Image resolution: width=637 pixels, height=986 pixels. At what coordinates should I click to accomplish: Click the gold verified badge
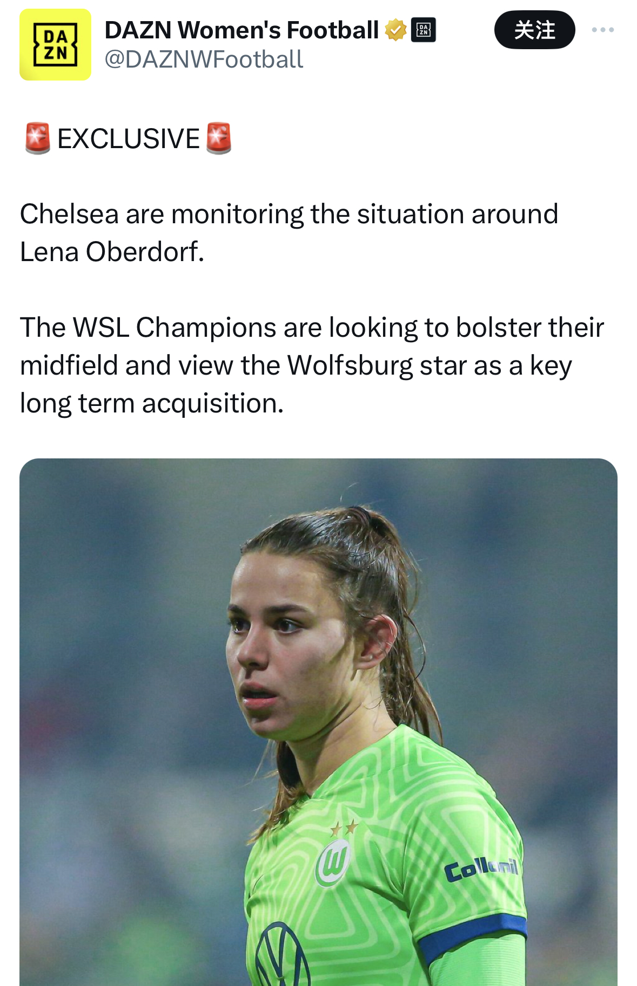point(395,30)
